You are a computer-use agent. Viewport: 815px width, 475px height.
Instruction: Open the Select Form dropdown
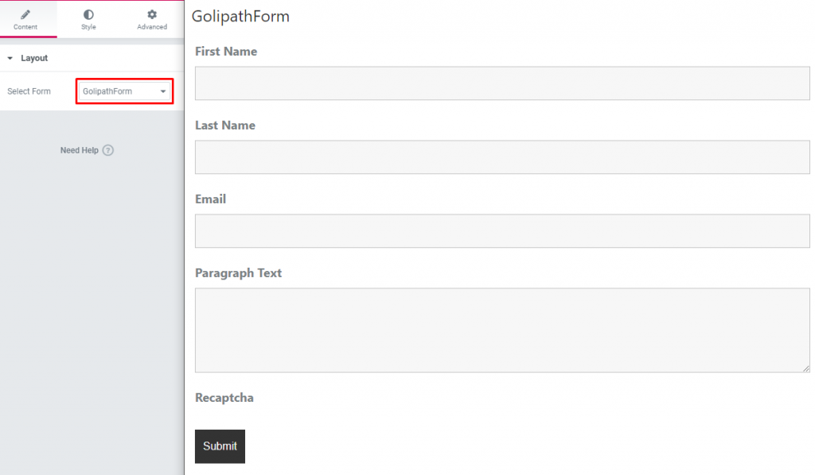[124, 91]
